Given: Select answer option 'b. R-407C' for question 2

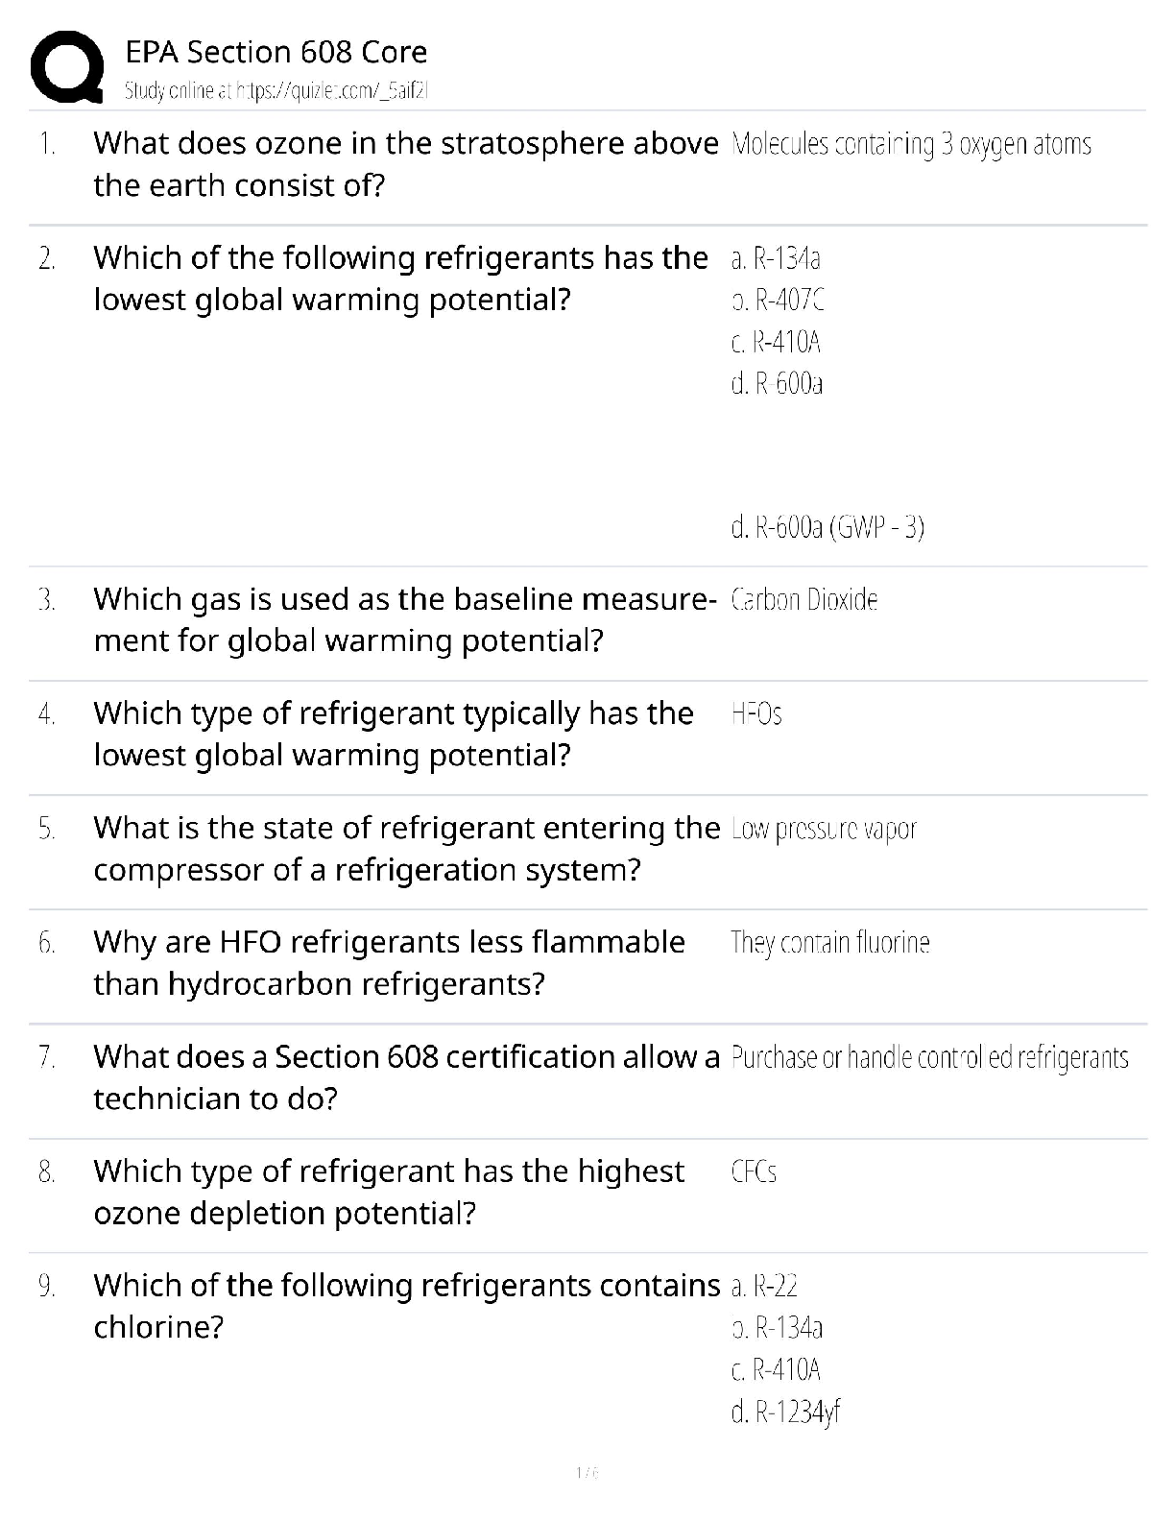Looking at the screenshot, I should click(x=778, y=301).
